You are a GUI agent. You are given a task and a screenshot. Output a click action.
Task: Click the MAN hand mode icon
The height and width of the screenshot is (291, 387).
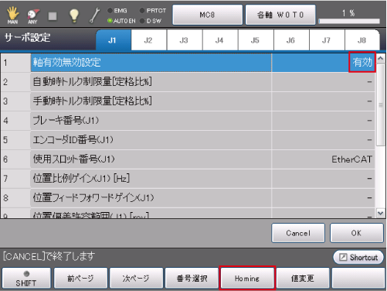tap(12, 15)
